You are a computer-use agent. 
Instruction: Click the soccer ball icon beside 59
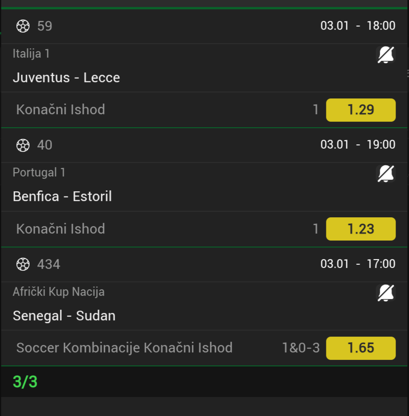tap(23, 26)
